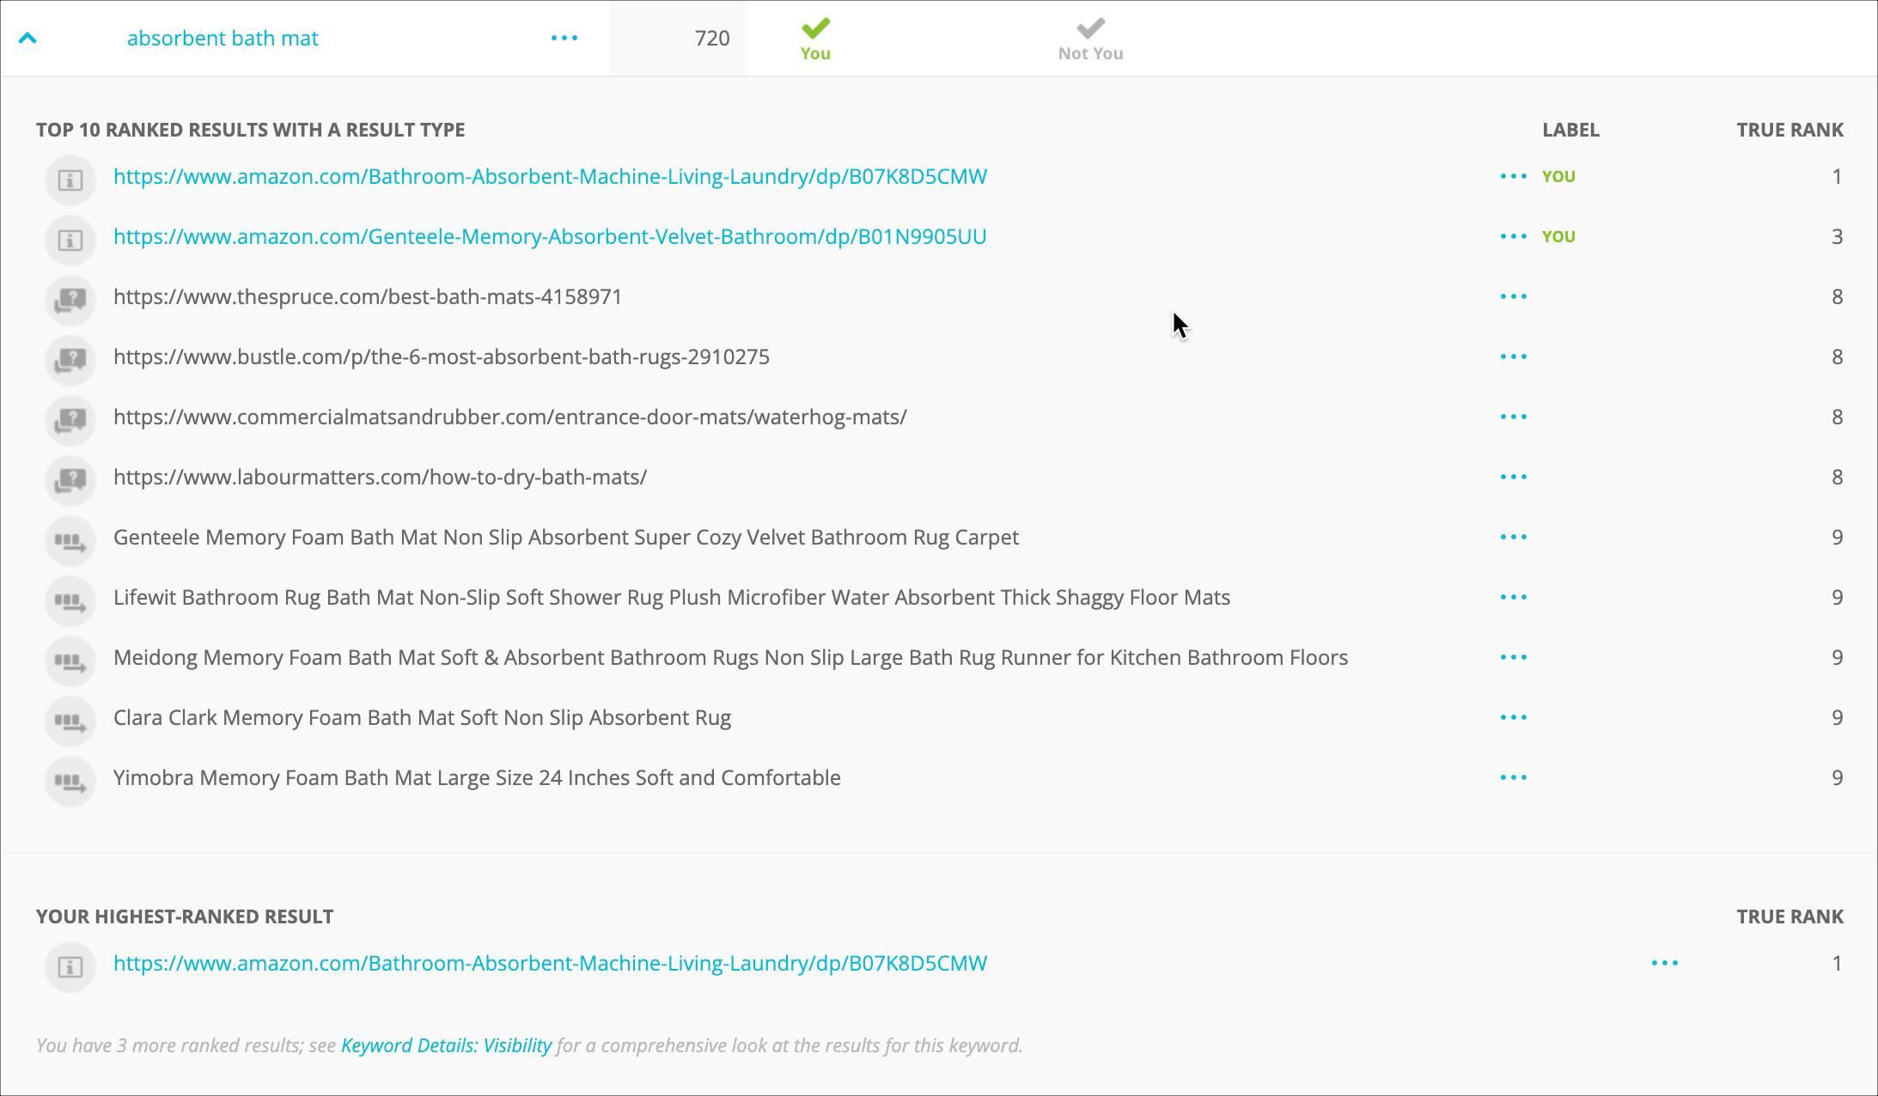The width and height of the screenshot is (1878, 1096).
Task: Click the question icon beside bustle.com result
Action: pyautogui.click(x=70, y=360)
